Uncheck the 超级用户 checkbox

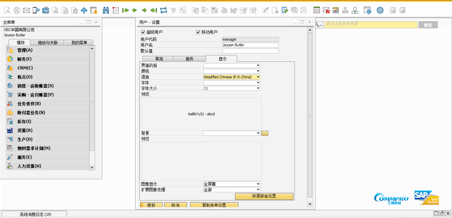coord(143,32)
